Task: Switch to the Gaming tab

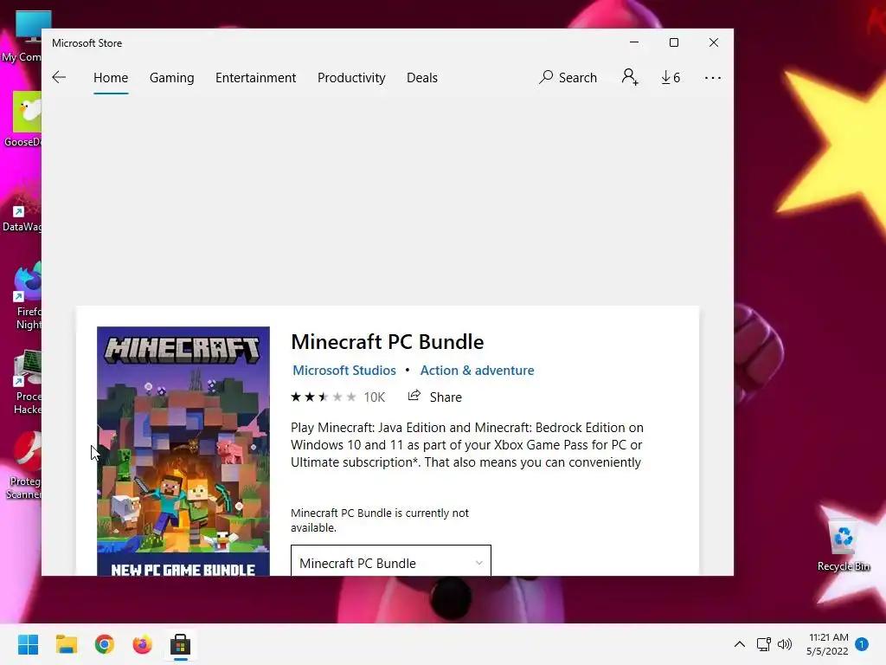Action: tap(172, 77)
